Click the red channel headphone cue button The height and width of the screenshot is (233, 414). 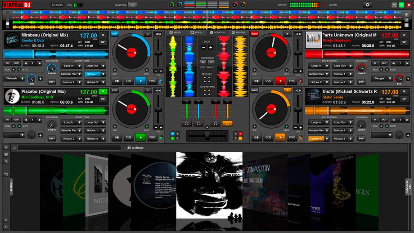216,123
